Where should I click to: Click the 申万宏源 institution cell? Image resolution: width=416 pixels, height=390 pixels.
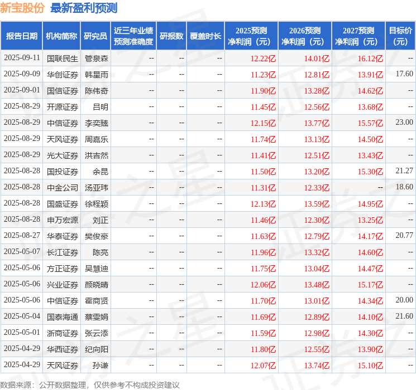[x=63, y=220]
